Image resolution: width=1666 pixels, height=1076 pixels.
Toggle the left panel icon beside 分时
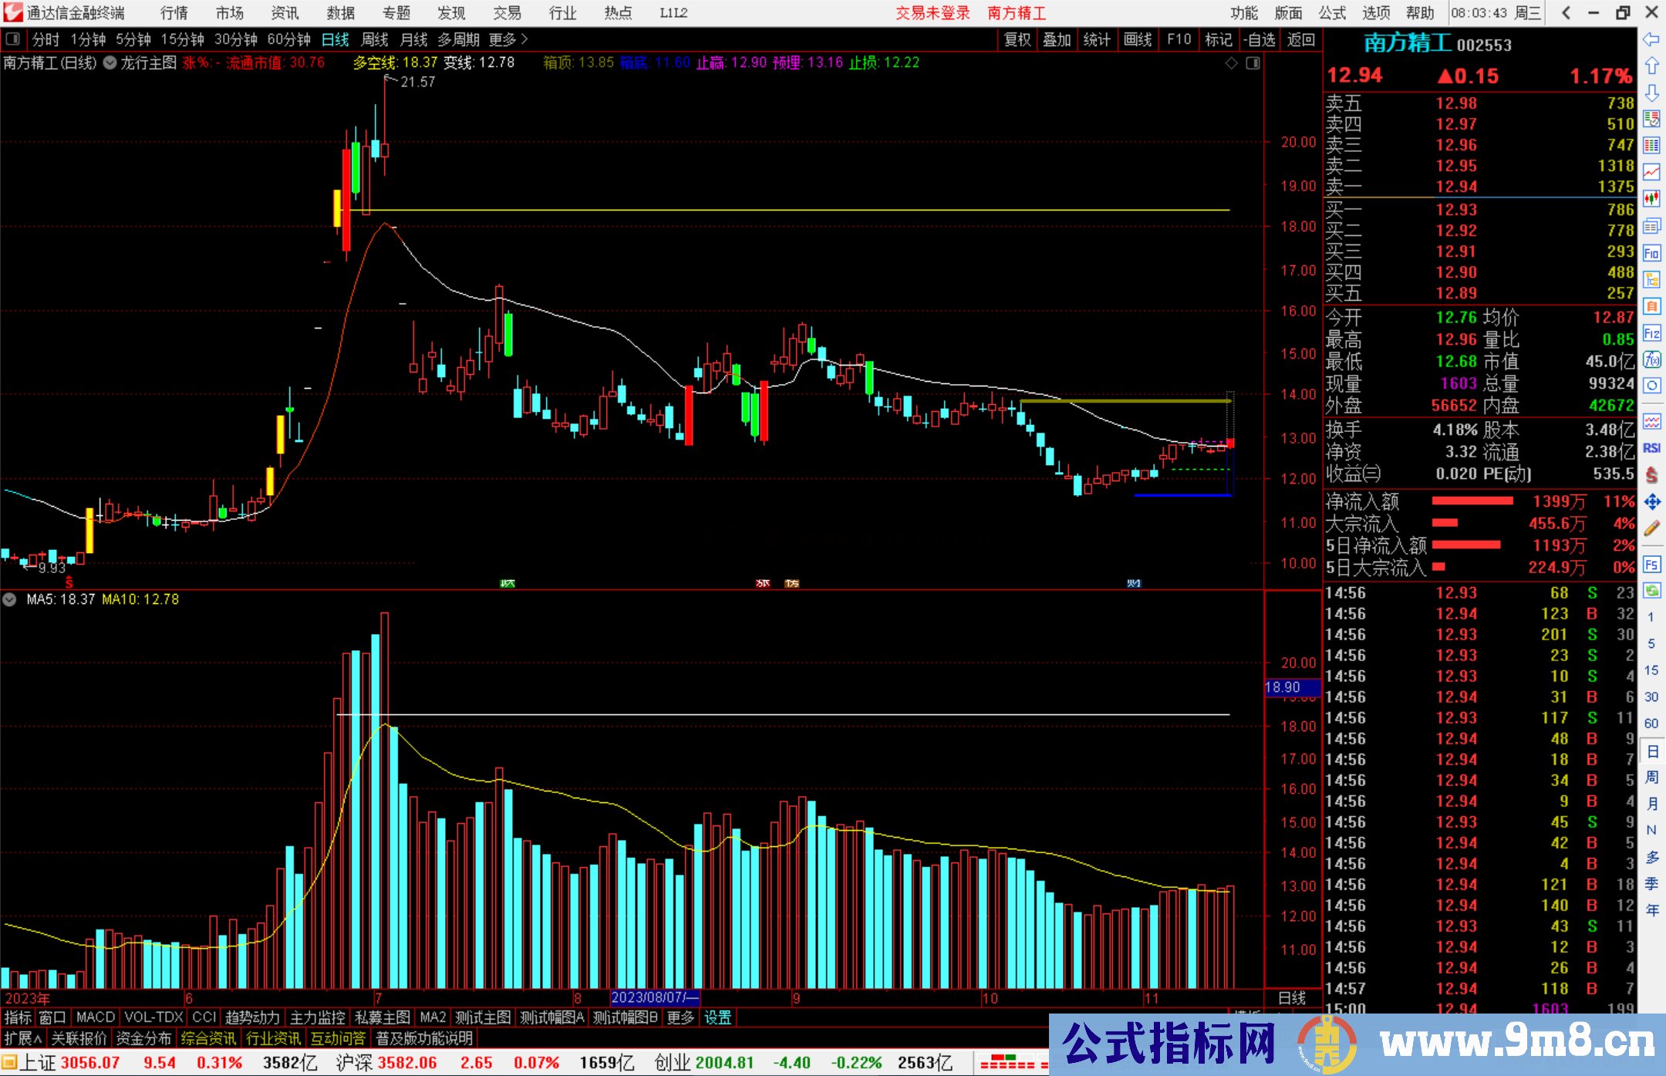pyautogui.click(x=13, y=39)
